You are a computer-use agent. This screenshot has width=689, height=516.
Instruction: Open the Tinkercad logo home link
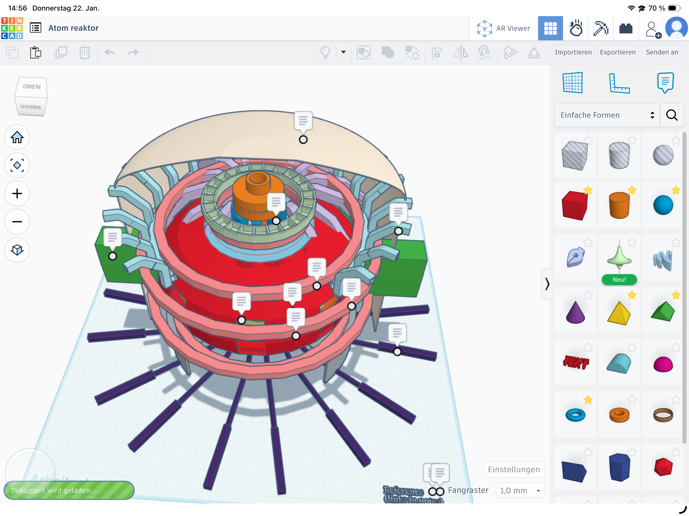coord(12,28)
